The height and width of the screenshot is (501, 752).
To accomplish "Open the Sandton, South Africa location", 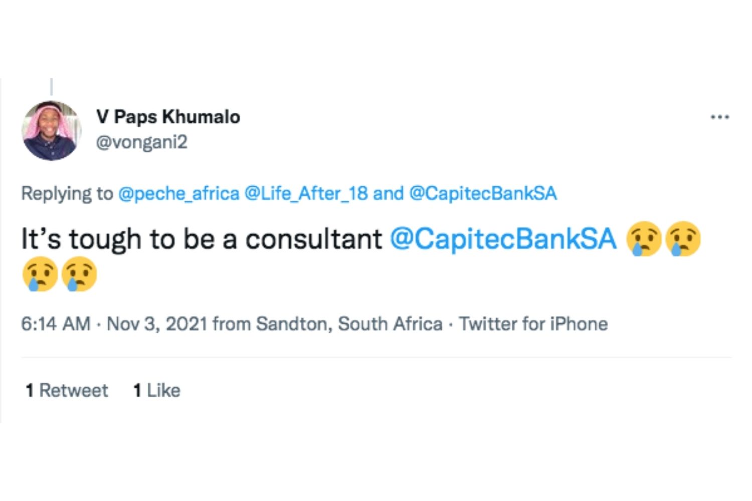I will [349, 324].
